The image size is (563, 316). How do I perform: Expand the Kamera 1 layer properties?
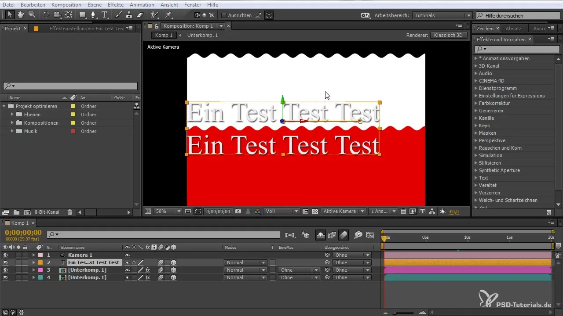click(33, 255)
